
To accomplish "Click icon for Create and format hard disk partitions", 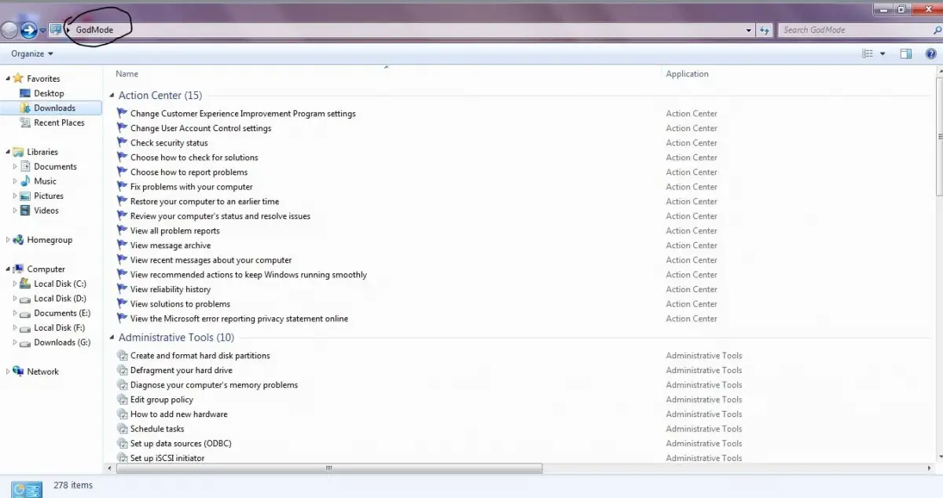I will [x=122, y=355].
